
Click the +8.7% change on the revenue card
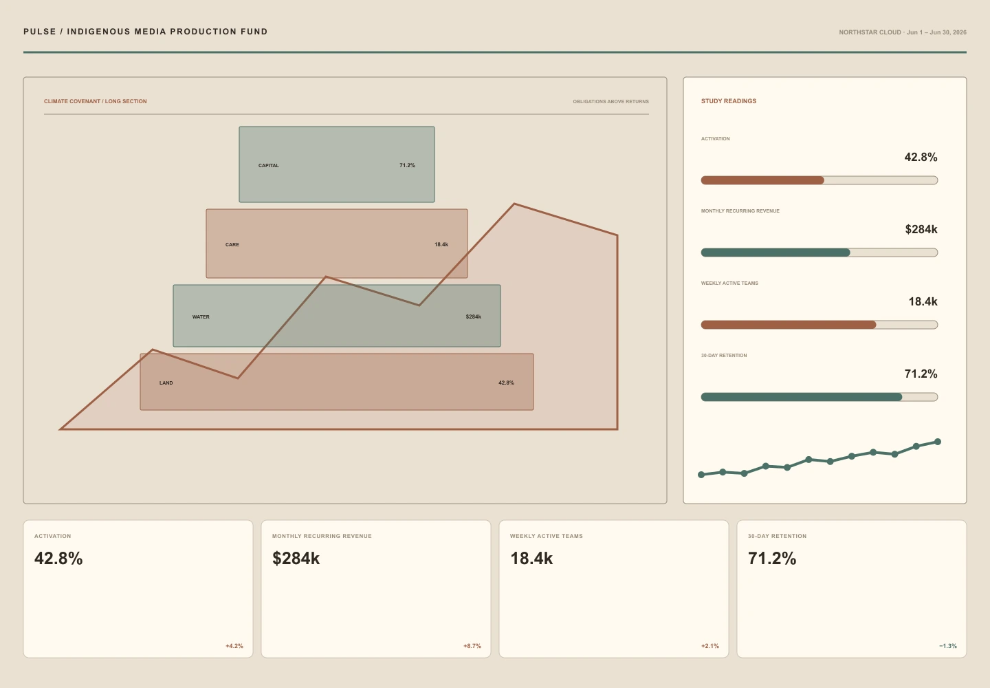click(472, 646)
